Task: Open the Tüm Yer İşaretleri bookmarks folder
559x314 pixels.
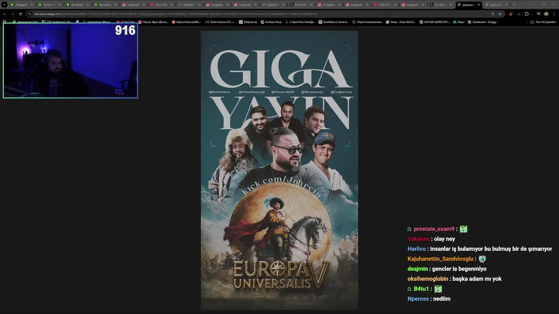Action: [543, 22]
